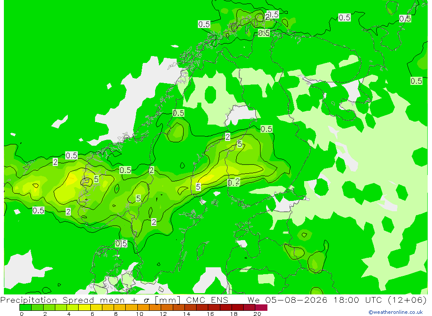This screenshot has height=316, width=432.
Task: Click the dark red legend swatch starting at 18
Action: coord(238,307)
